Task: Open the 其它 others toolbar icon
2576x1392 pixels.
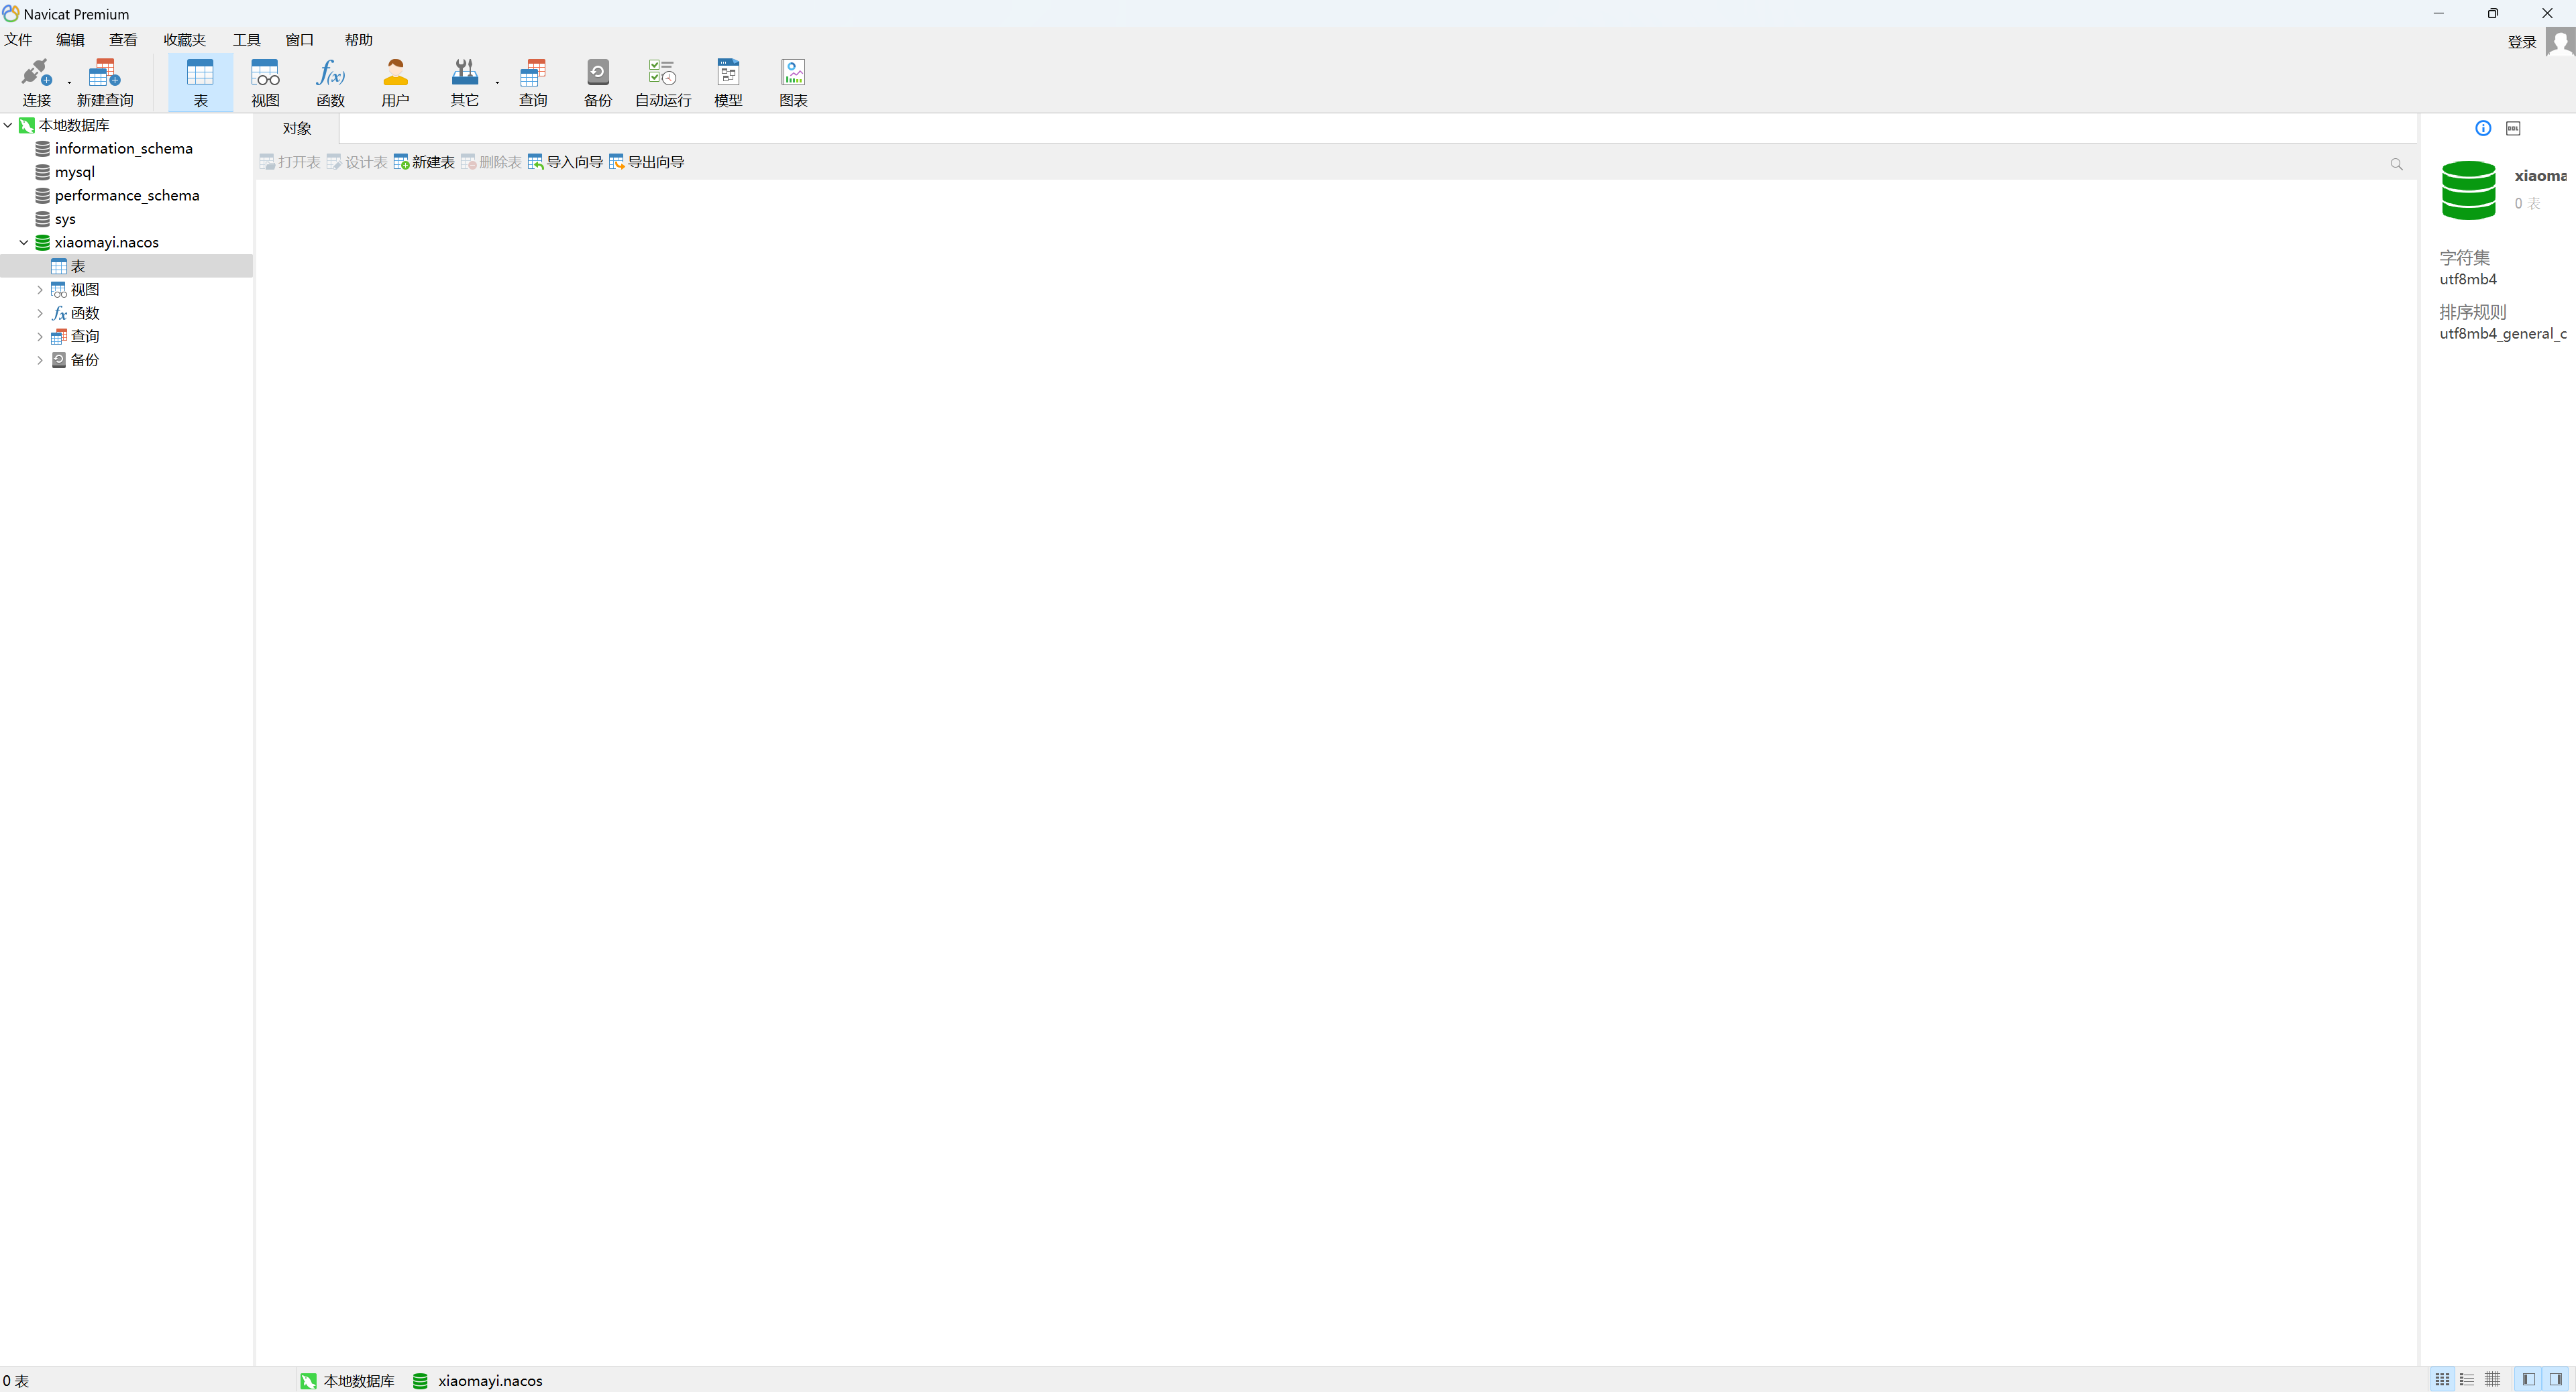Action: pyautogui.click(x=464, y=82)
